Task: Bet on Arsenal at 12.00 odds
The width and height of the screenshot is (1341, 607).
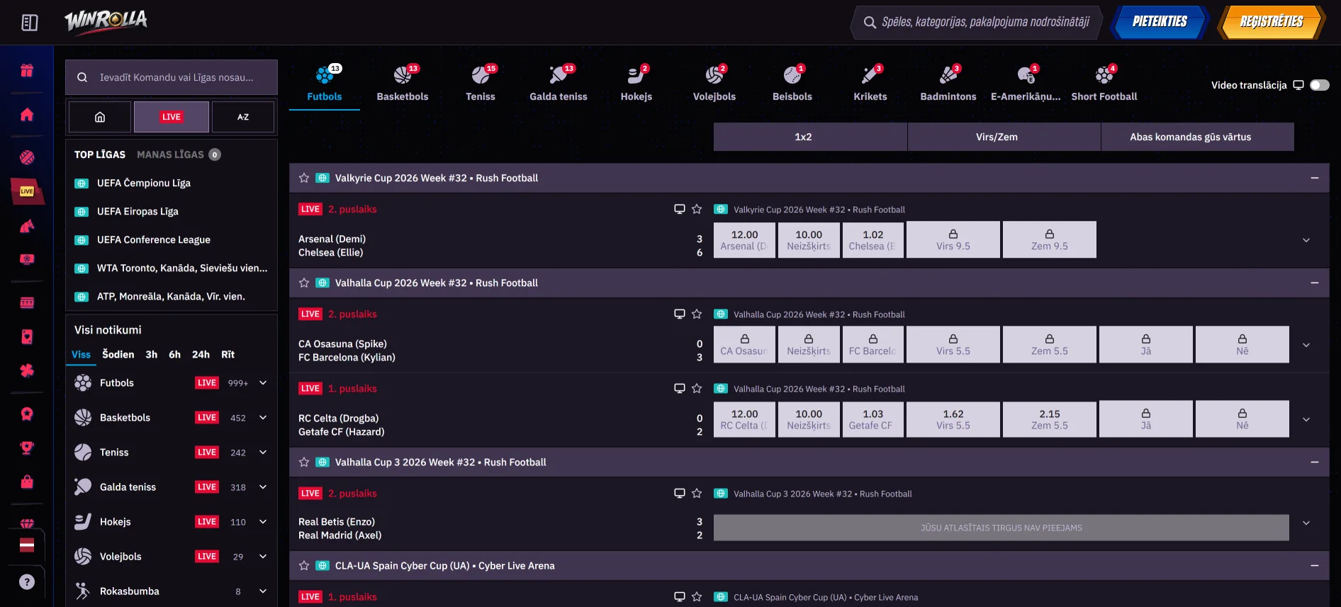Action: (x=744, y=239)
